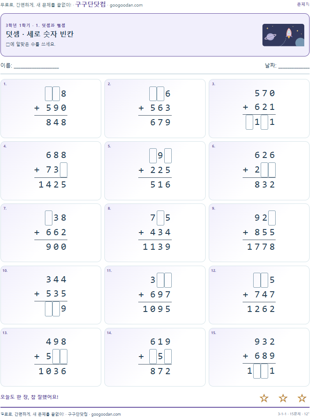Click the rocket and planet illustration
310x417 pixels.
tap(283, 35)
